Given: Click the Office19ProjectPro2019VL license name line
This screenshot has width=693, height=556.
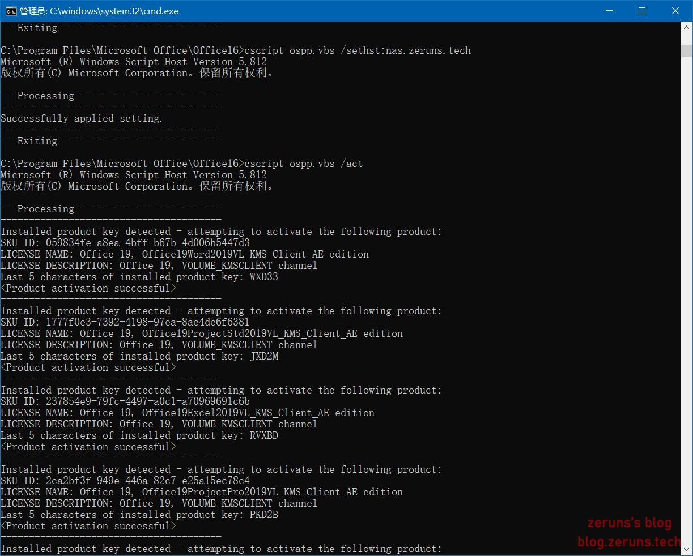Looking at the screenshot, I should (x=201, y=492).
